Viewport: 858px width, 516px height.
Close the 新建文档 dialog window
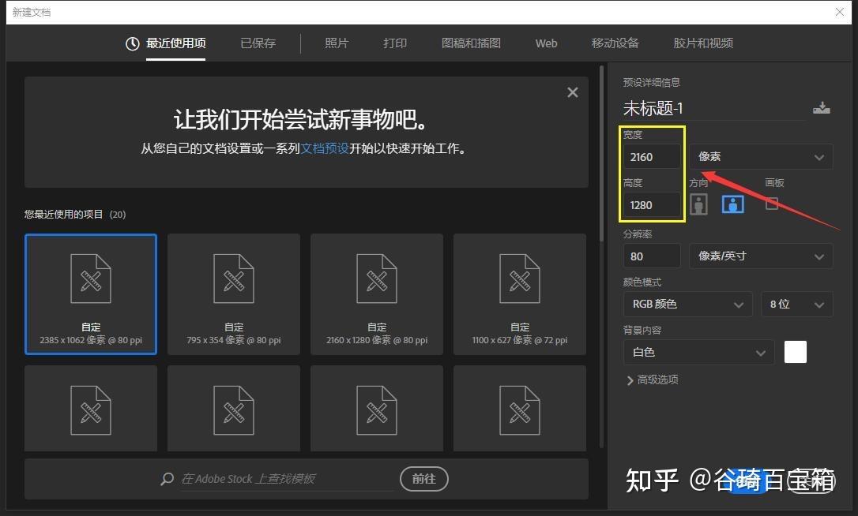point(839,12)
